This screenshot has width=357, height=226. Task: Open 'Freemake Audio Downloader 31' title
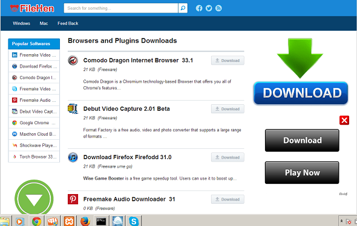click(x=129, y=199)
